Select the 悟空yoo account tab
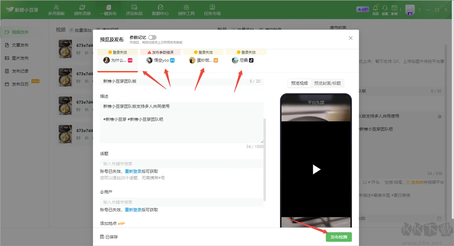454x246 pixels. point(160,60)
